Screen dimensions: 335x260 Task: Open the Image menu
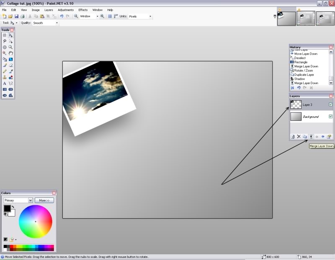click(x=36, y=10)
